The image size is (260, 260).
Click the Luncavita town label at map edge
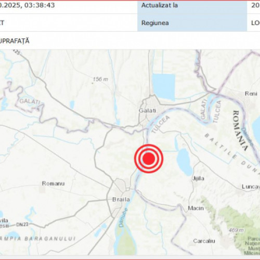251,187
